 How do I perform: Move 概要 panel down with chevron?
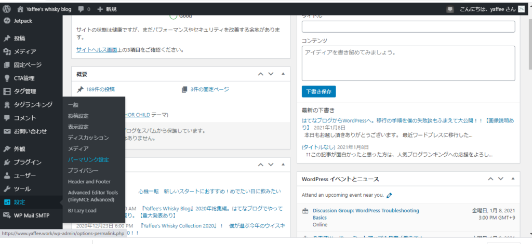pyautogui.click(x=270, y=74)
